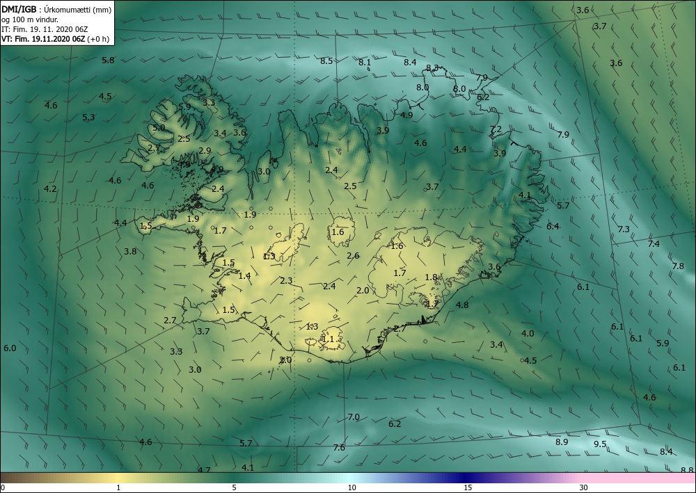Viewport: 696px width, 493px height.
Task: Click the 6.4 value east of Iceland
Action: point(553,227)
